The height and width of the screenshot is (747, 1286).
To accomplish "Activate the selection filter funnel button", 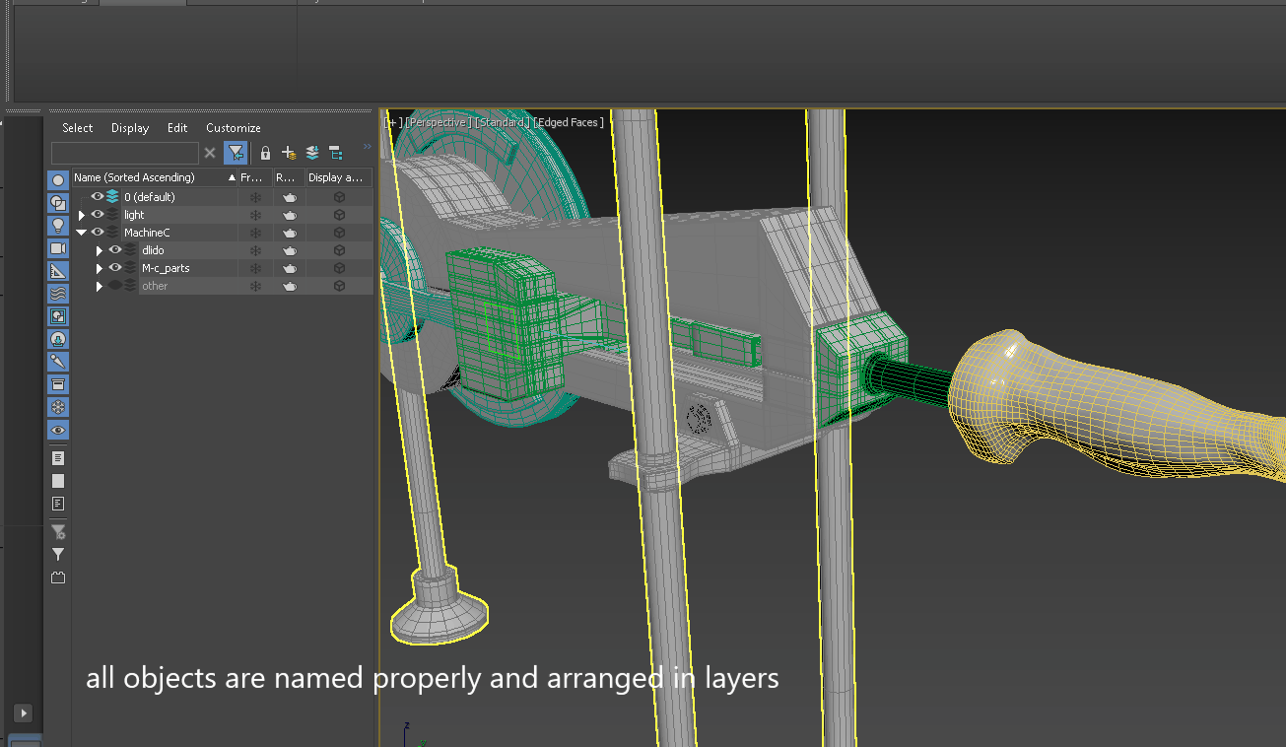I will (x=236, y=153).
